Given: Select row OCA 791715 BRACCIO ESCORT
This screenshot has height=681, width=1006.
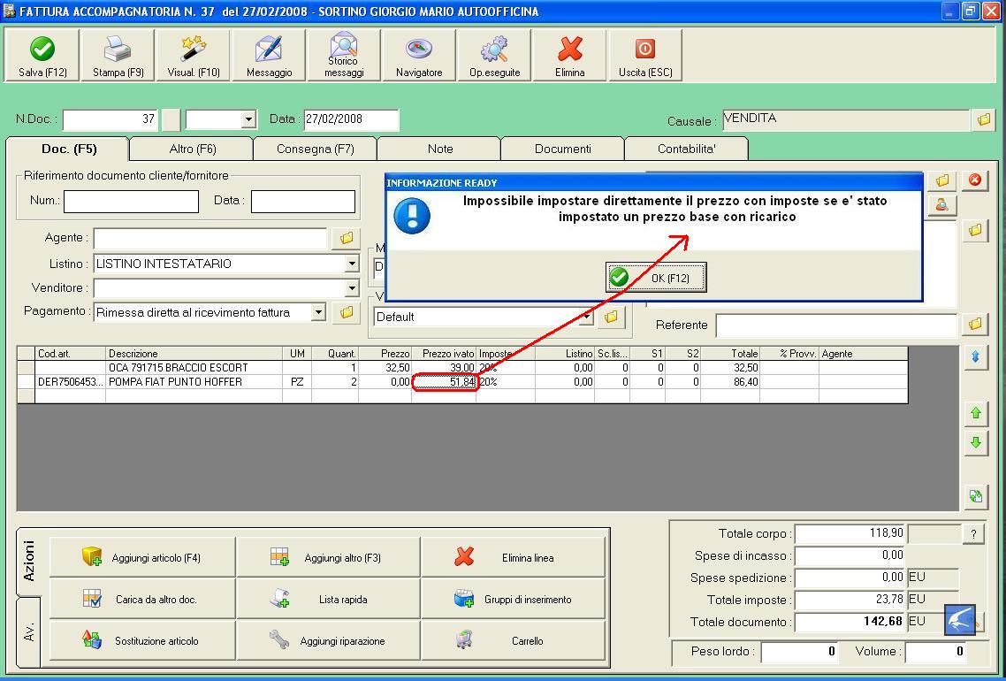Looking at the screenshot, I should 462,368.
